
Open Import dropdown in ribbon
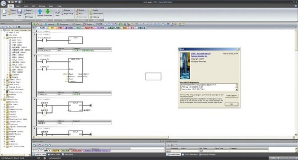point(28,10)
